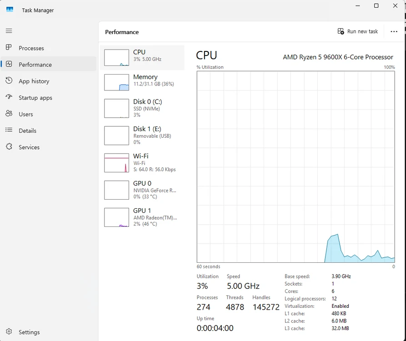Select the Disk 1 (E:) graph thumbnail
Viewport: 406px width, 341px height.
(116, 135)
